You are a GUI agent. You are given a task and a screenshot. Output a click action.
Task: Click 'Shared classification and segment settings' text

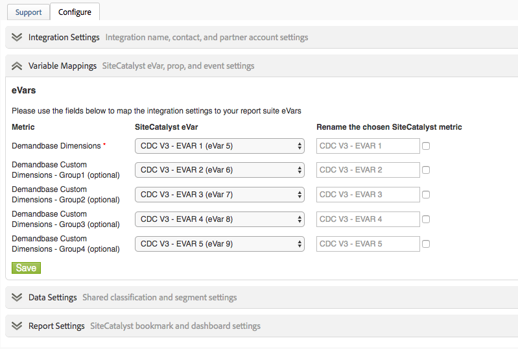click(x=159, y=298)
